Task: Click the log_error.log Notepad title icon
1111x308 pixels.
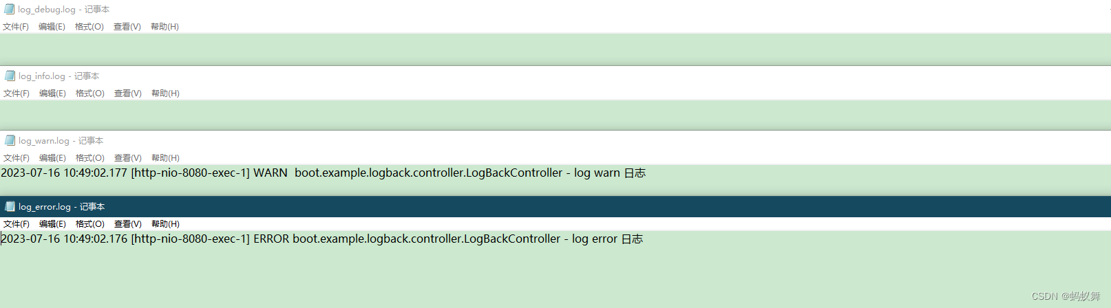Action: click(10, 206)
